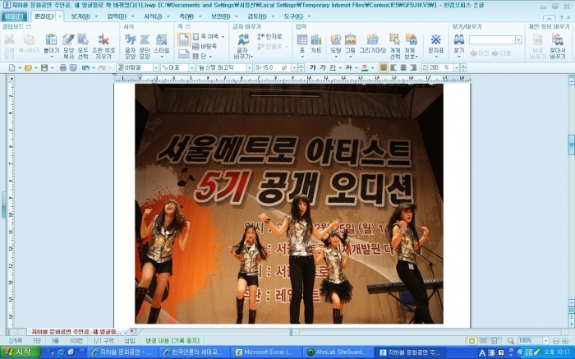Open the paragraph style dropdown (바탕글)
Screen dimensions: 575x359
(156, 68)
